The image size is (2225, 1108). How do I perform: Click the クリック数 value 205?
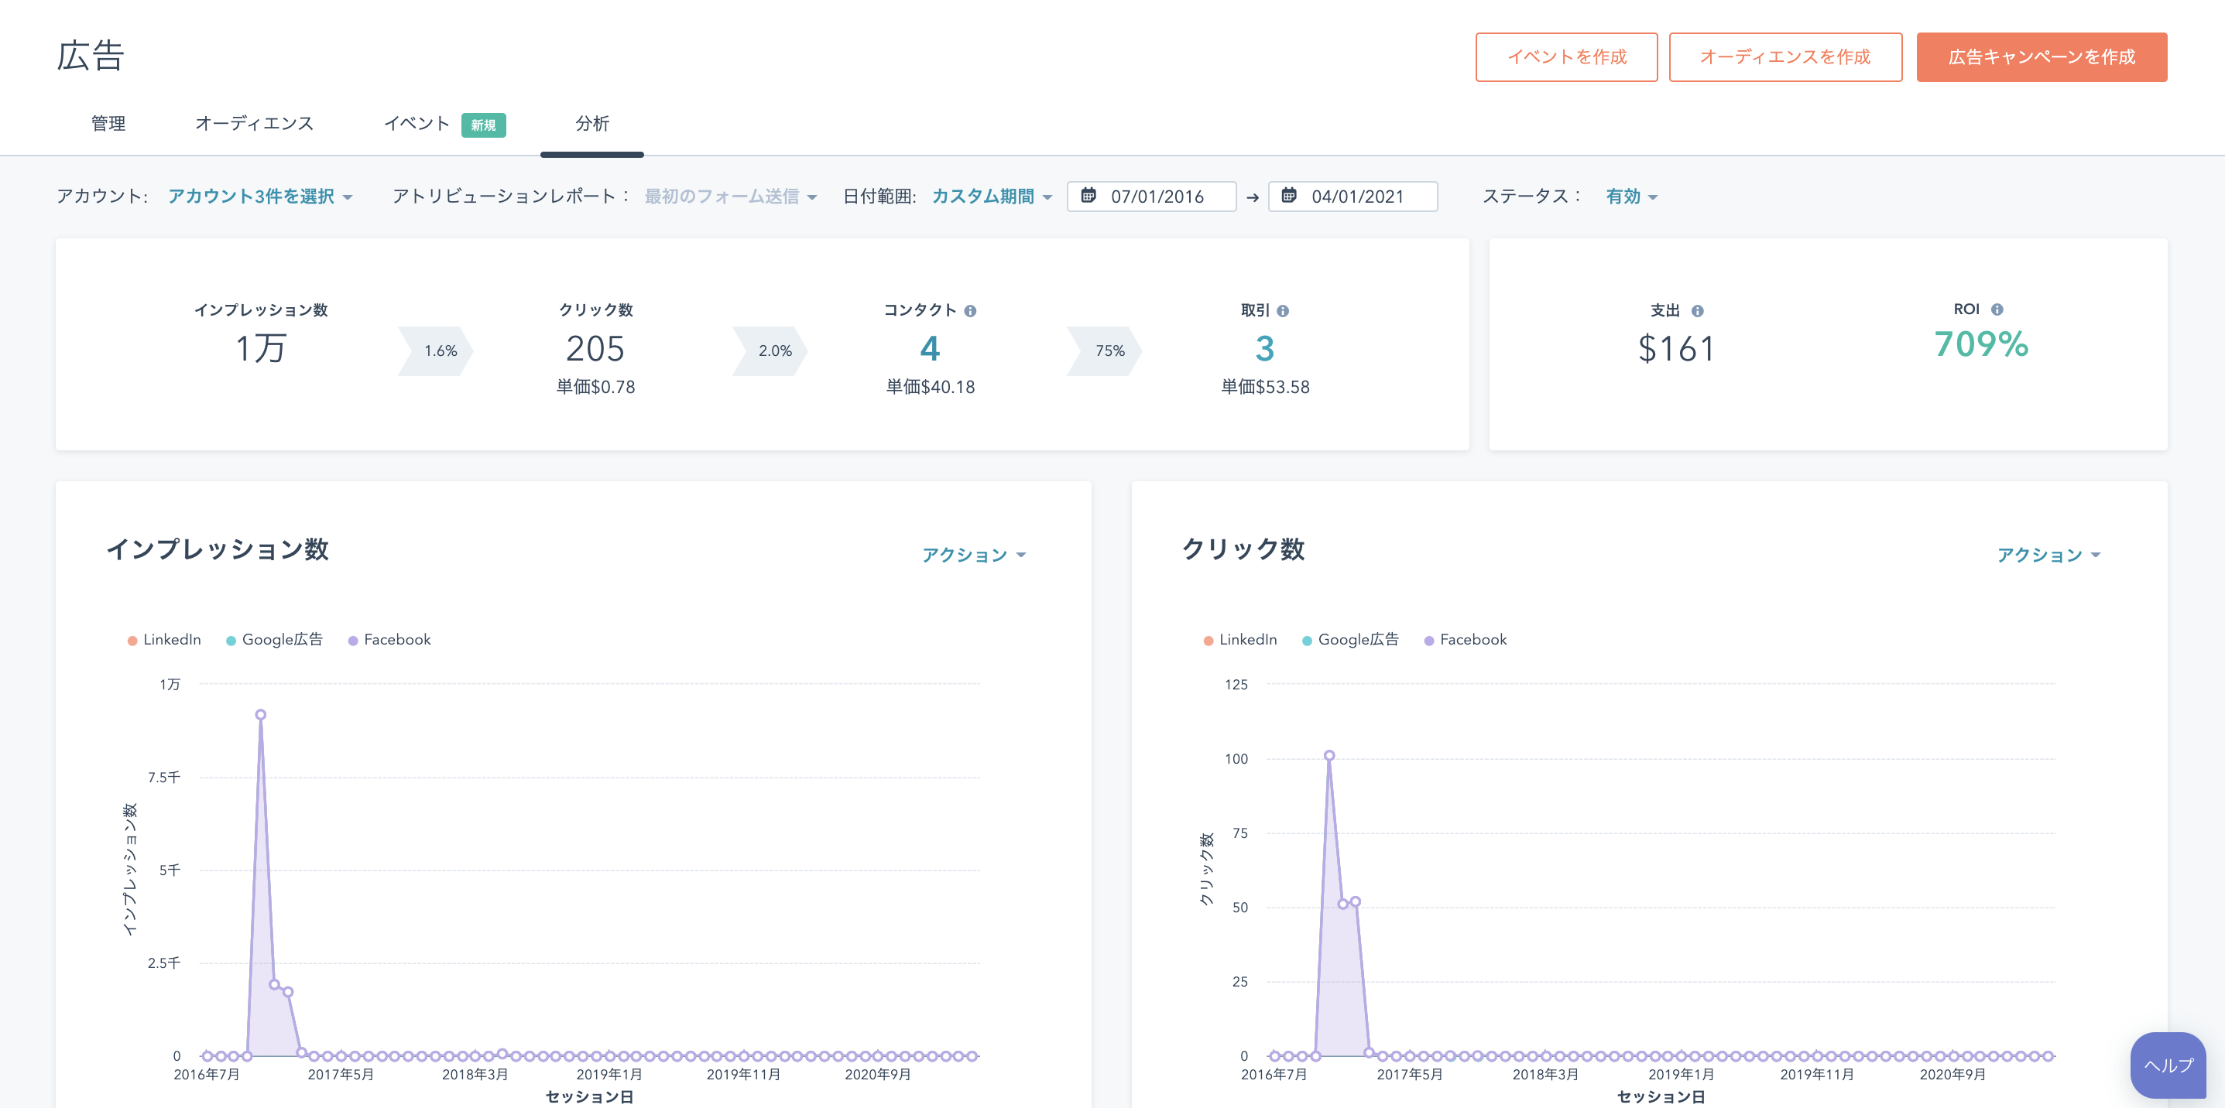click(595, 349)
